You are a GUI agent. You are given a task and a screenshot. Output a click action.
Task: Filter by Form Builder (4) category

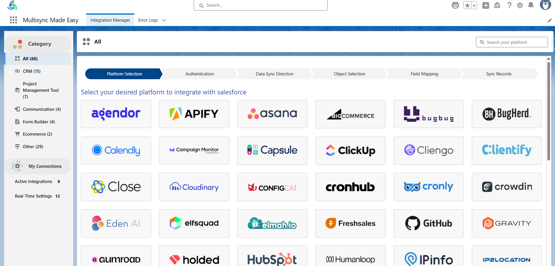pos(38,122)
